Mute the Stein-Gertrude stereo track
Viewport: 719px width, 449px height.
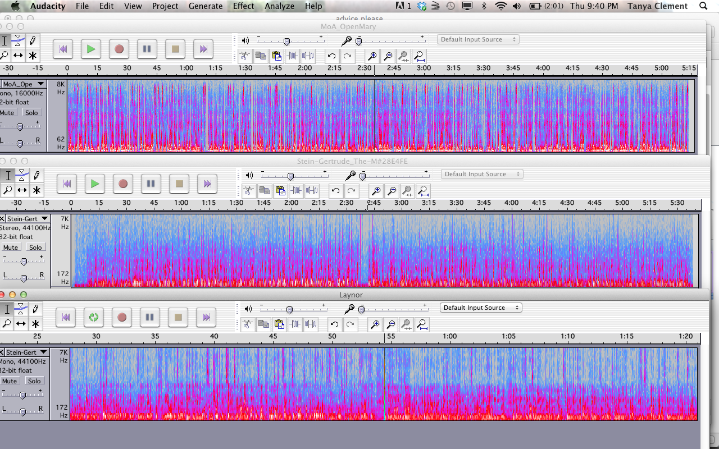(x=11, y=247)
